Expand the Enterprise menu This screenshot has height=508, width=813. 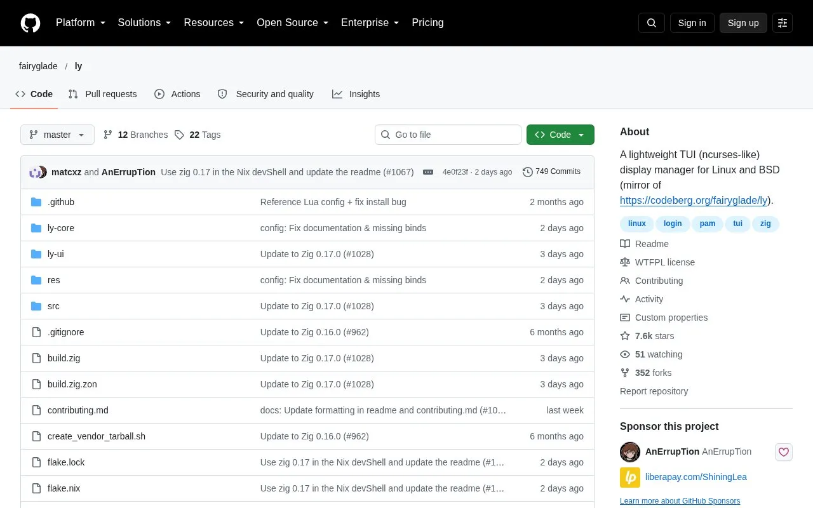click(x=370, y=23)
